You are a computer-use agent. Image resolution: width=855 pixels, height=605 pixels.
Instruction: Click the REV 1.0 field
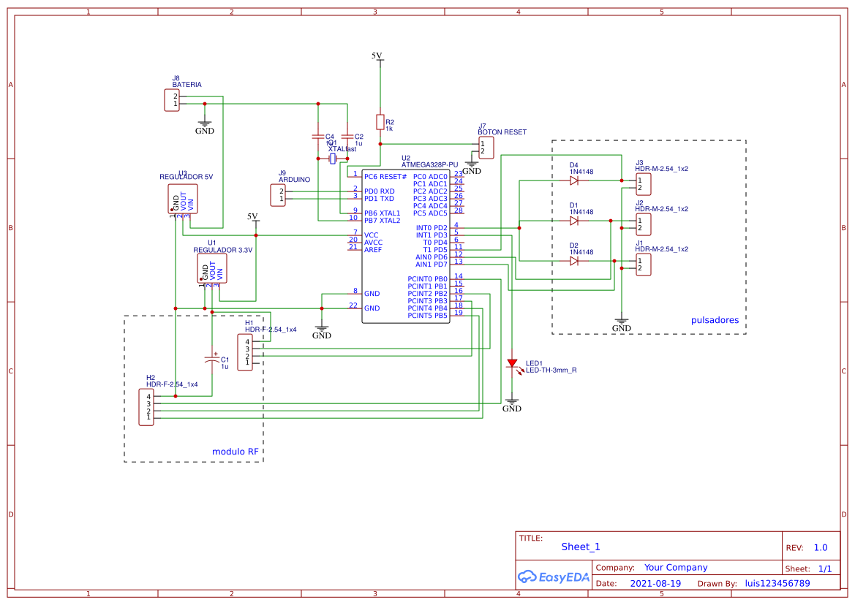pos(821,547)
